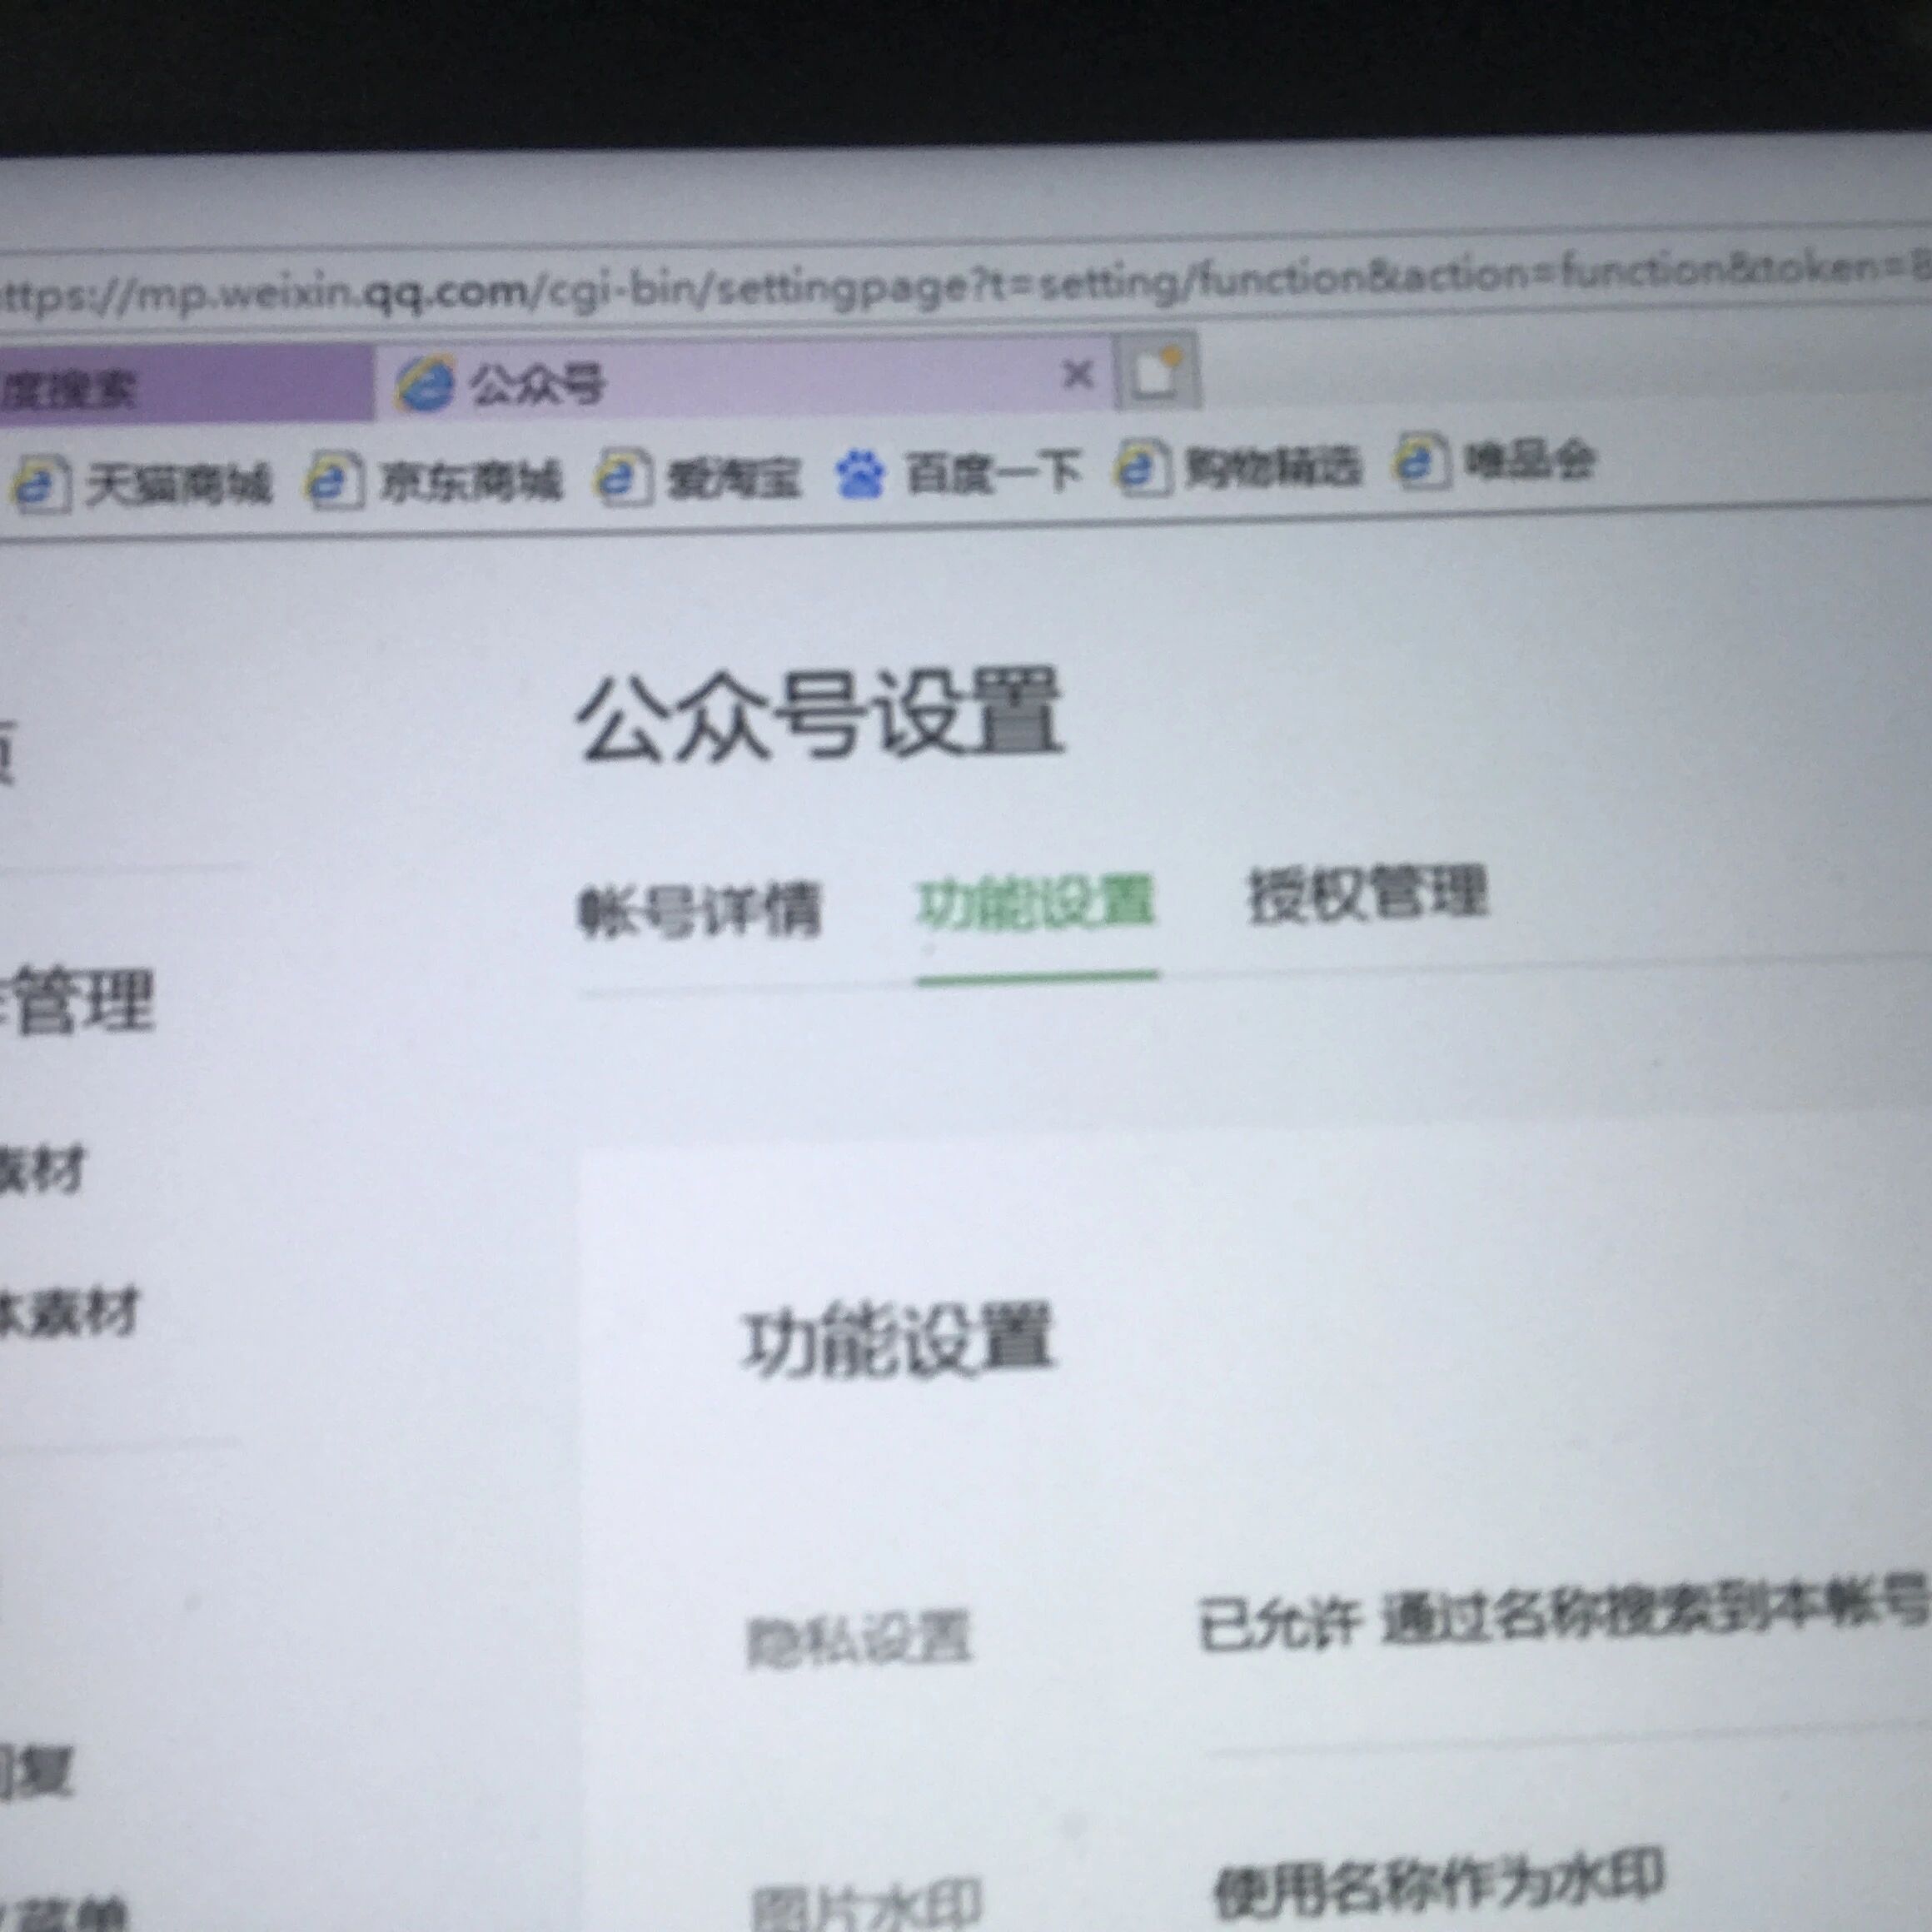
Task: Open a new browser tab
Action: coord(1157,373)
